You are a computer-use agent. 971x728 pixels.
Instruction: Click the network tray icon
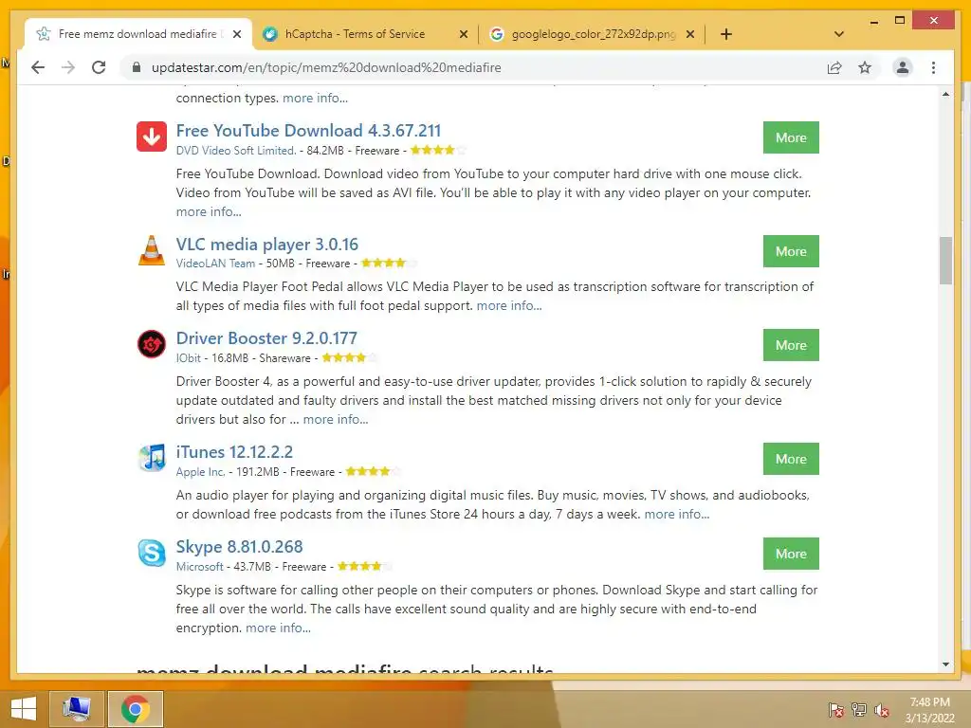point(859,709)
